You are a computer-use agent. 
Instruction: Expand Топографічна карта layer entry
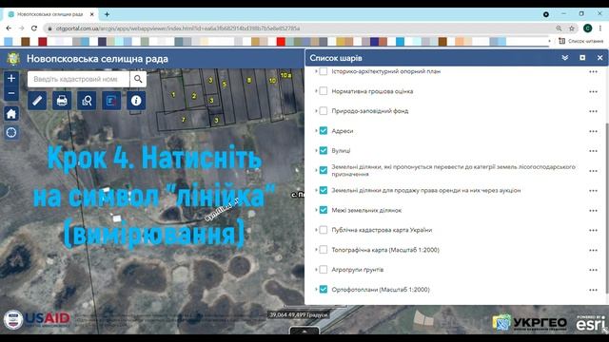[316, 250]
